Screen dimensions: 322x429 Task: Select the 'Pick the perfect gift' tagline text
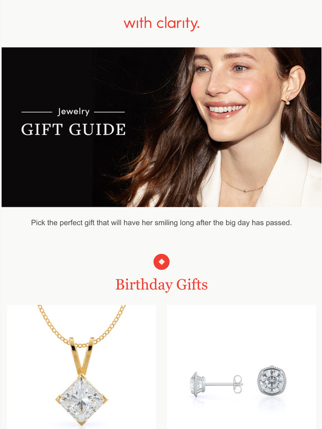click(x=162, y=223)
